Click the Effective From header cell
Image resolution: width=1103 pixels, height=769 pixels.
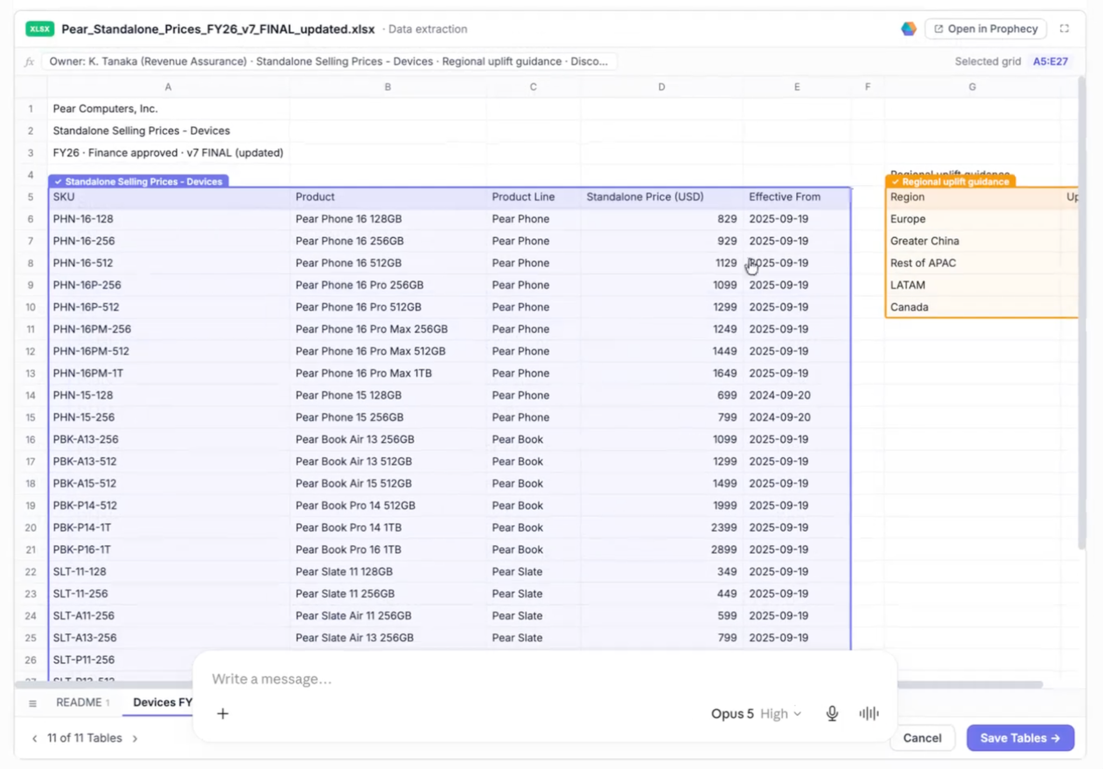click(x=797, y=197)
